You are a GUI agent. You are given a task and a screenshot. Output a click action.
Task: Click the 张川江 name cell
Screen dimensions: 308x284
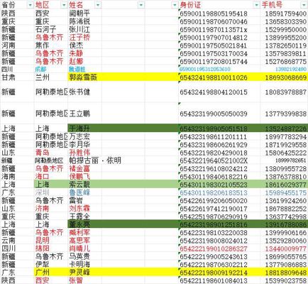[84, 30]
